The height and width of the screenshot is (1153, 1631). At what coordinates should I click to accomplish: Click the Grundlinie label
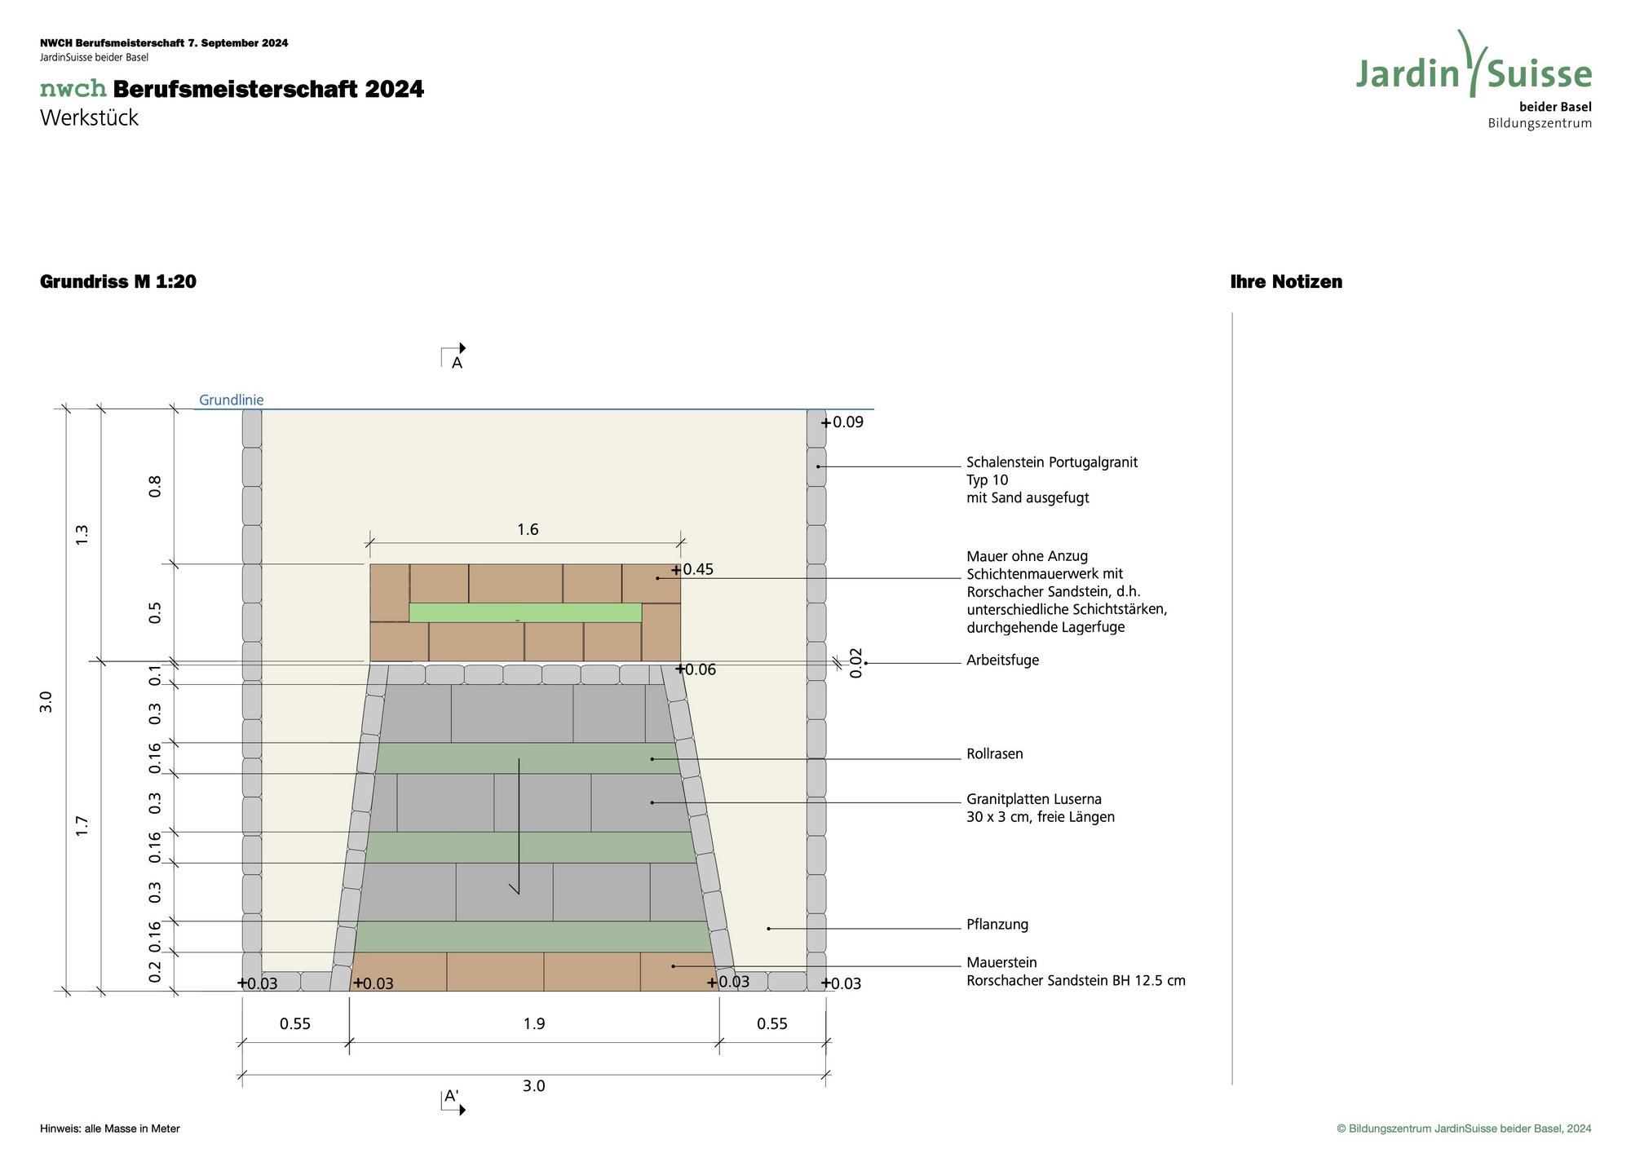point(232,400)
